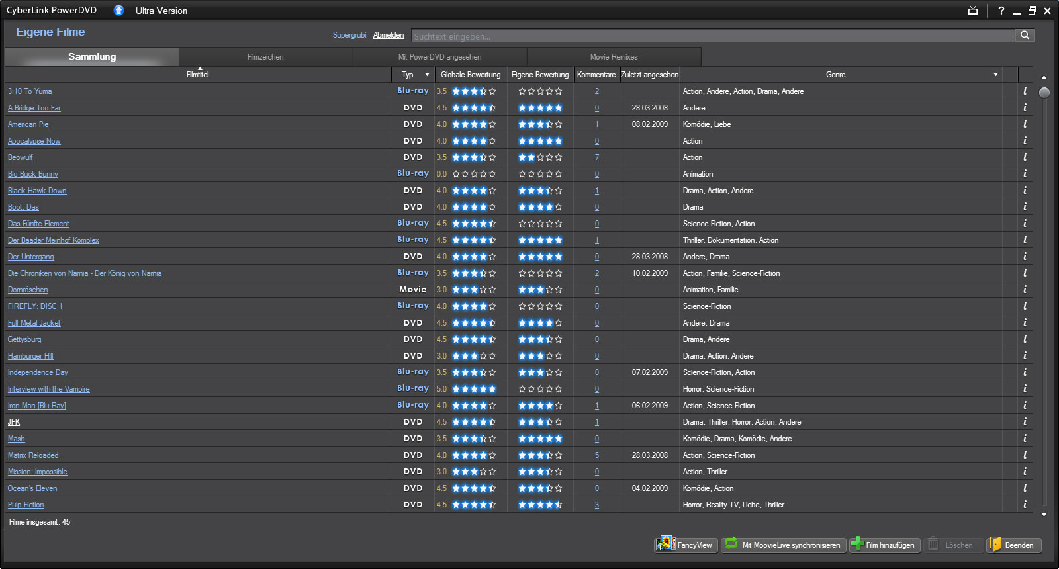This screenshot has height=569, width=1059.
Task: Show info icon for 3:10 To Yuma
Action: tap(1025, 91)
